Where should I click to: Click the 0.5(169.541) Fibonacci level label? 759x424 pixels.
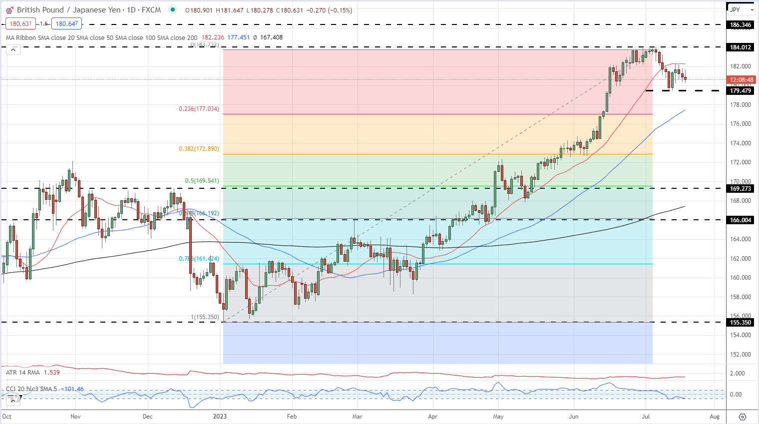point(202,181)
